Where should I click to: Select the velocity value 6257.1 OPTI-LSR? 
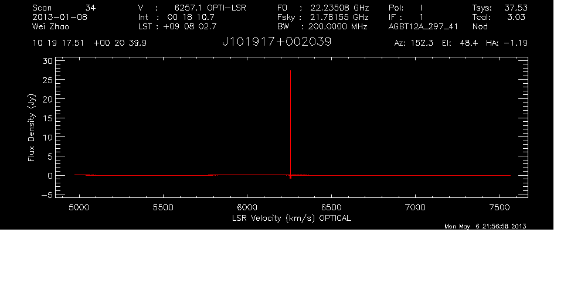tap(210, 8)
